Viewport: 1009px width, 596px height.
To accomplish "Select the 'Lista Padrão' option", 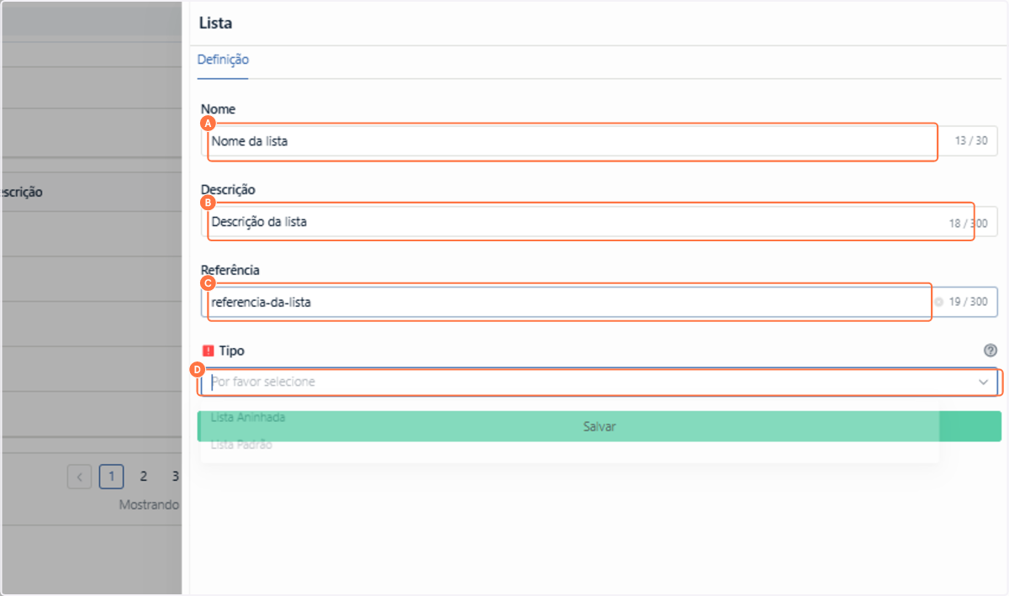I will click(x=241, y=446).
